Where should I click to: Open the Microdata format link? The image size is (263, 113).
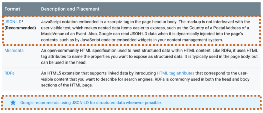[x=14, y=51]
